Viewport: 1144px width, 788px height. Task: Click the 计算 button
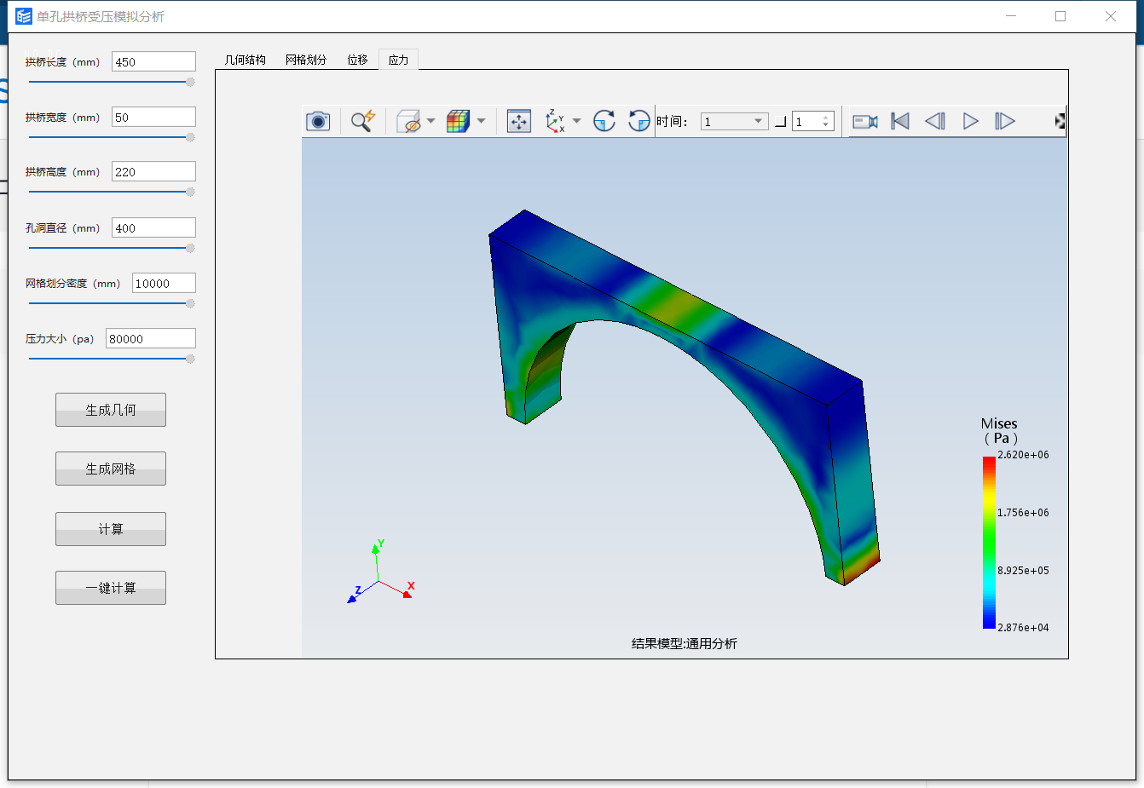coord(111,529)
